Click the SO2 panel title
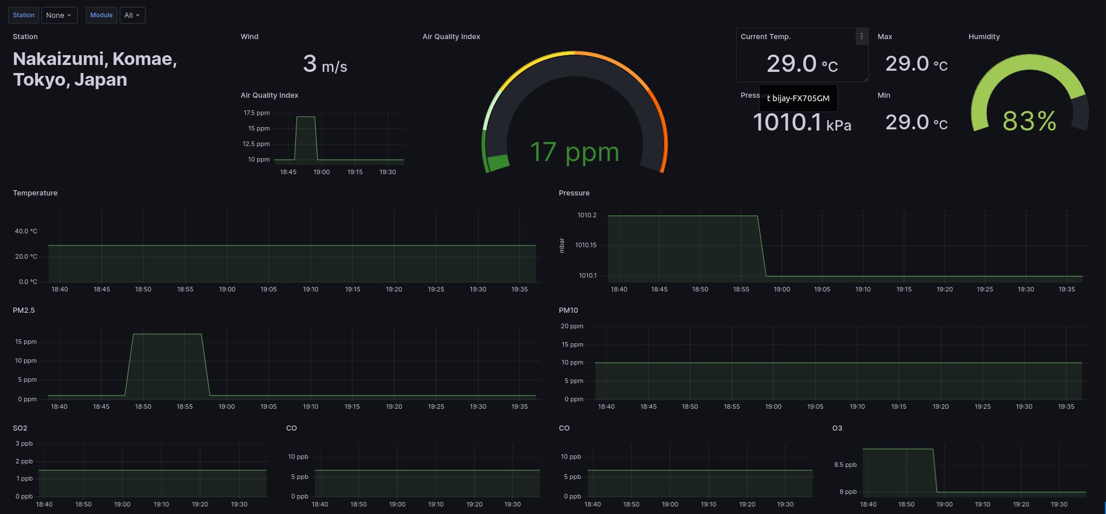1106x514 pixels. coord(20,428)
